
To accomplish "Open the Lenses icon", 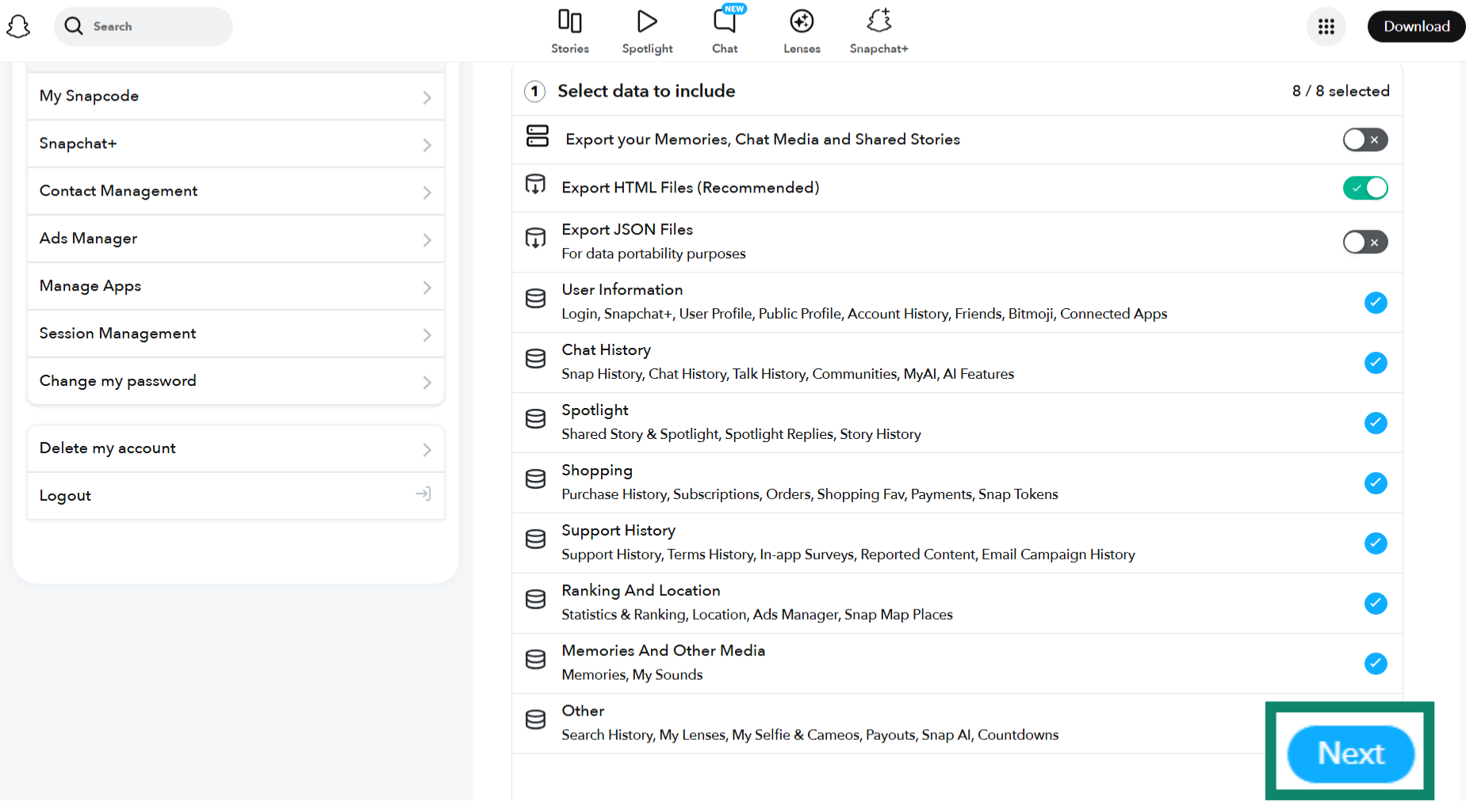I will tap(802, 21).
